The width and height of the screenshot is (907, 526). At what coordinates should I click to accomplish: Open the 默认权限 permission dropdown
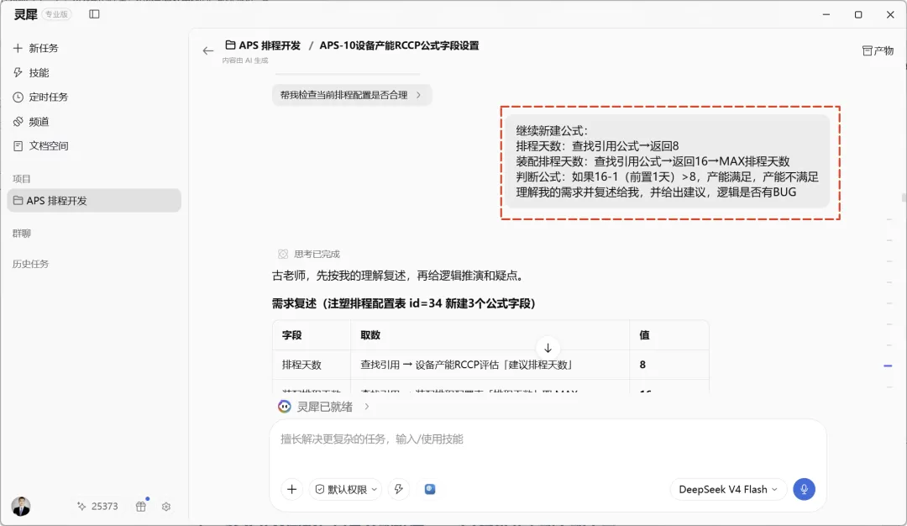pos(346,490)
